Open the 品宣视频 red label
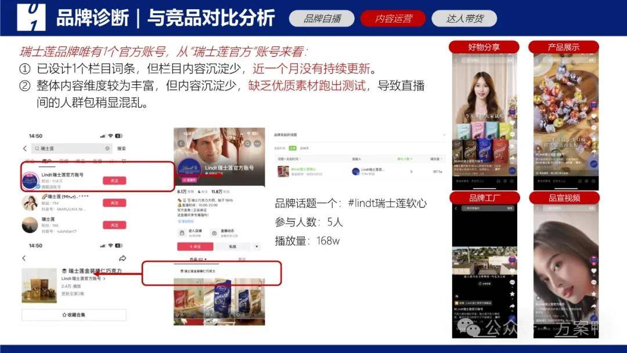This screenshot has width=627, height=353. 564,198
